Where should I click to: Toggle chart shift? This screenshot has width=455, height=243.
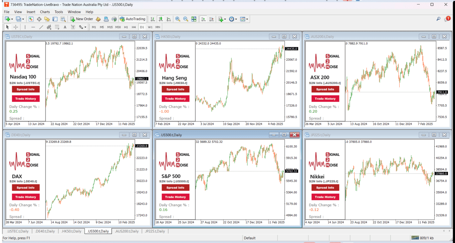212,19
